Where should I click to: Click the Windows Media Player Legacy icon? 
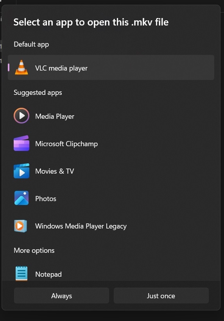click(20, 226)
